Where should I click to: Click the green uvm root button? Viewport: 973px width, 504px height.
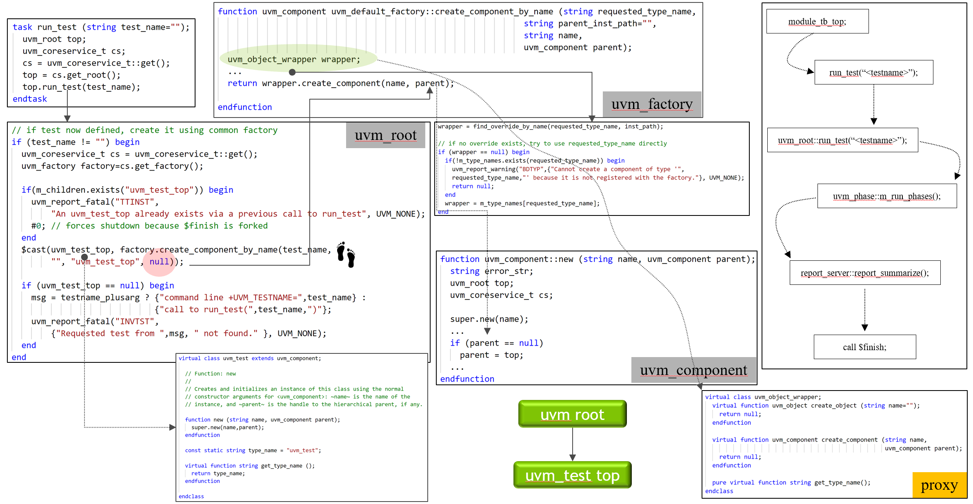click(x=572, y=414)
